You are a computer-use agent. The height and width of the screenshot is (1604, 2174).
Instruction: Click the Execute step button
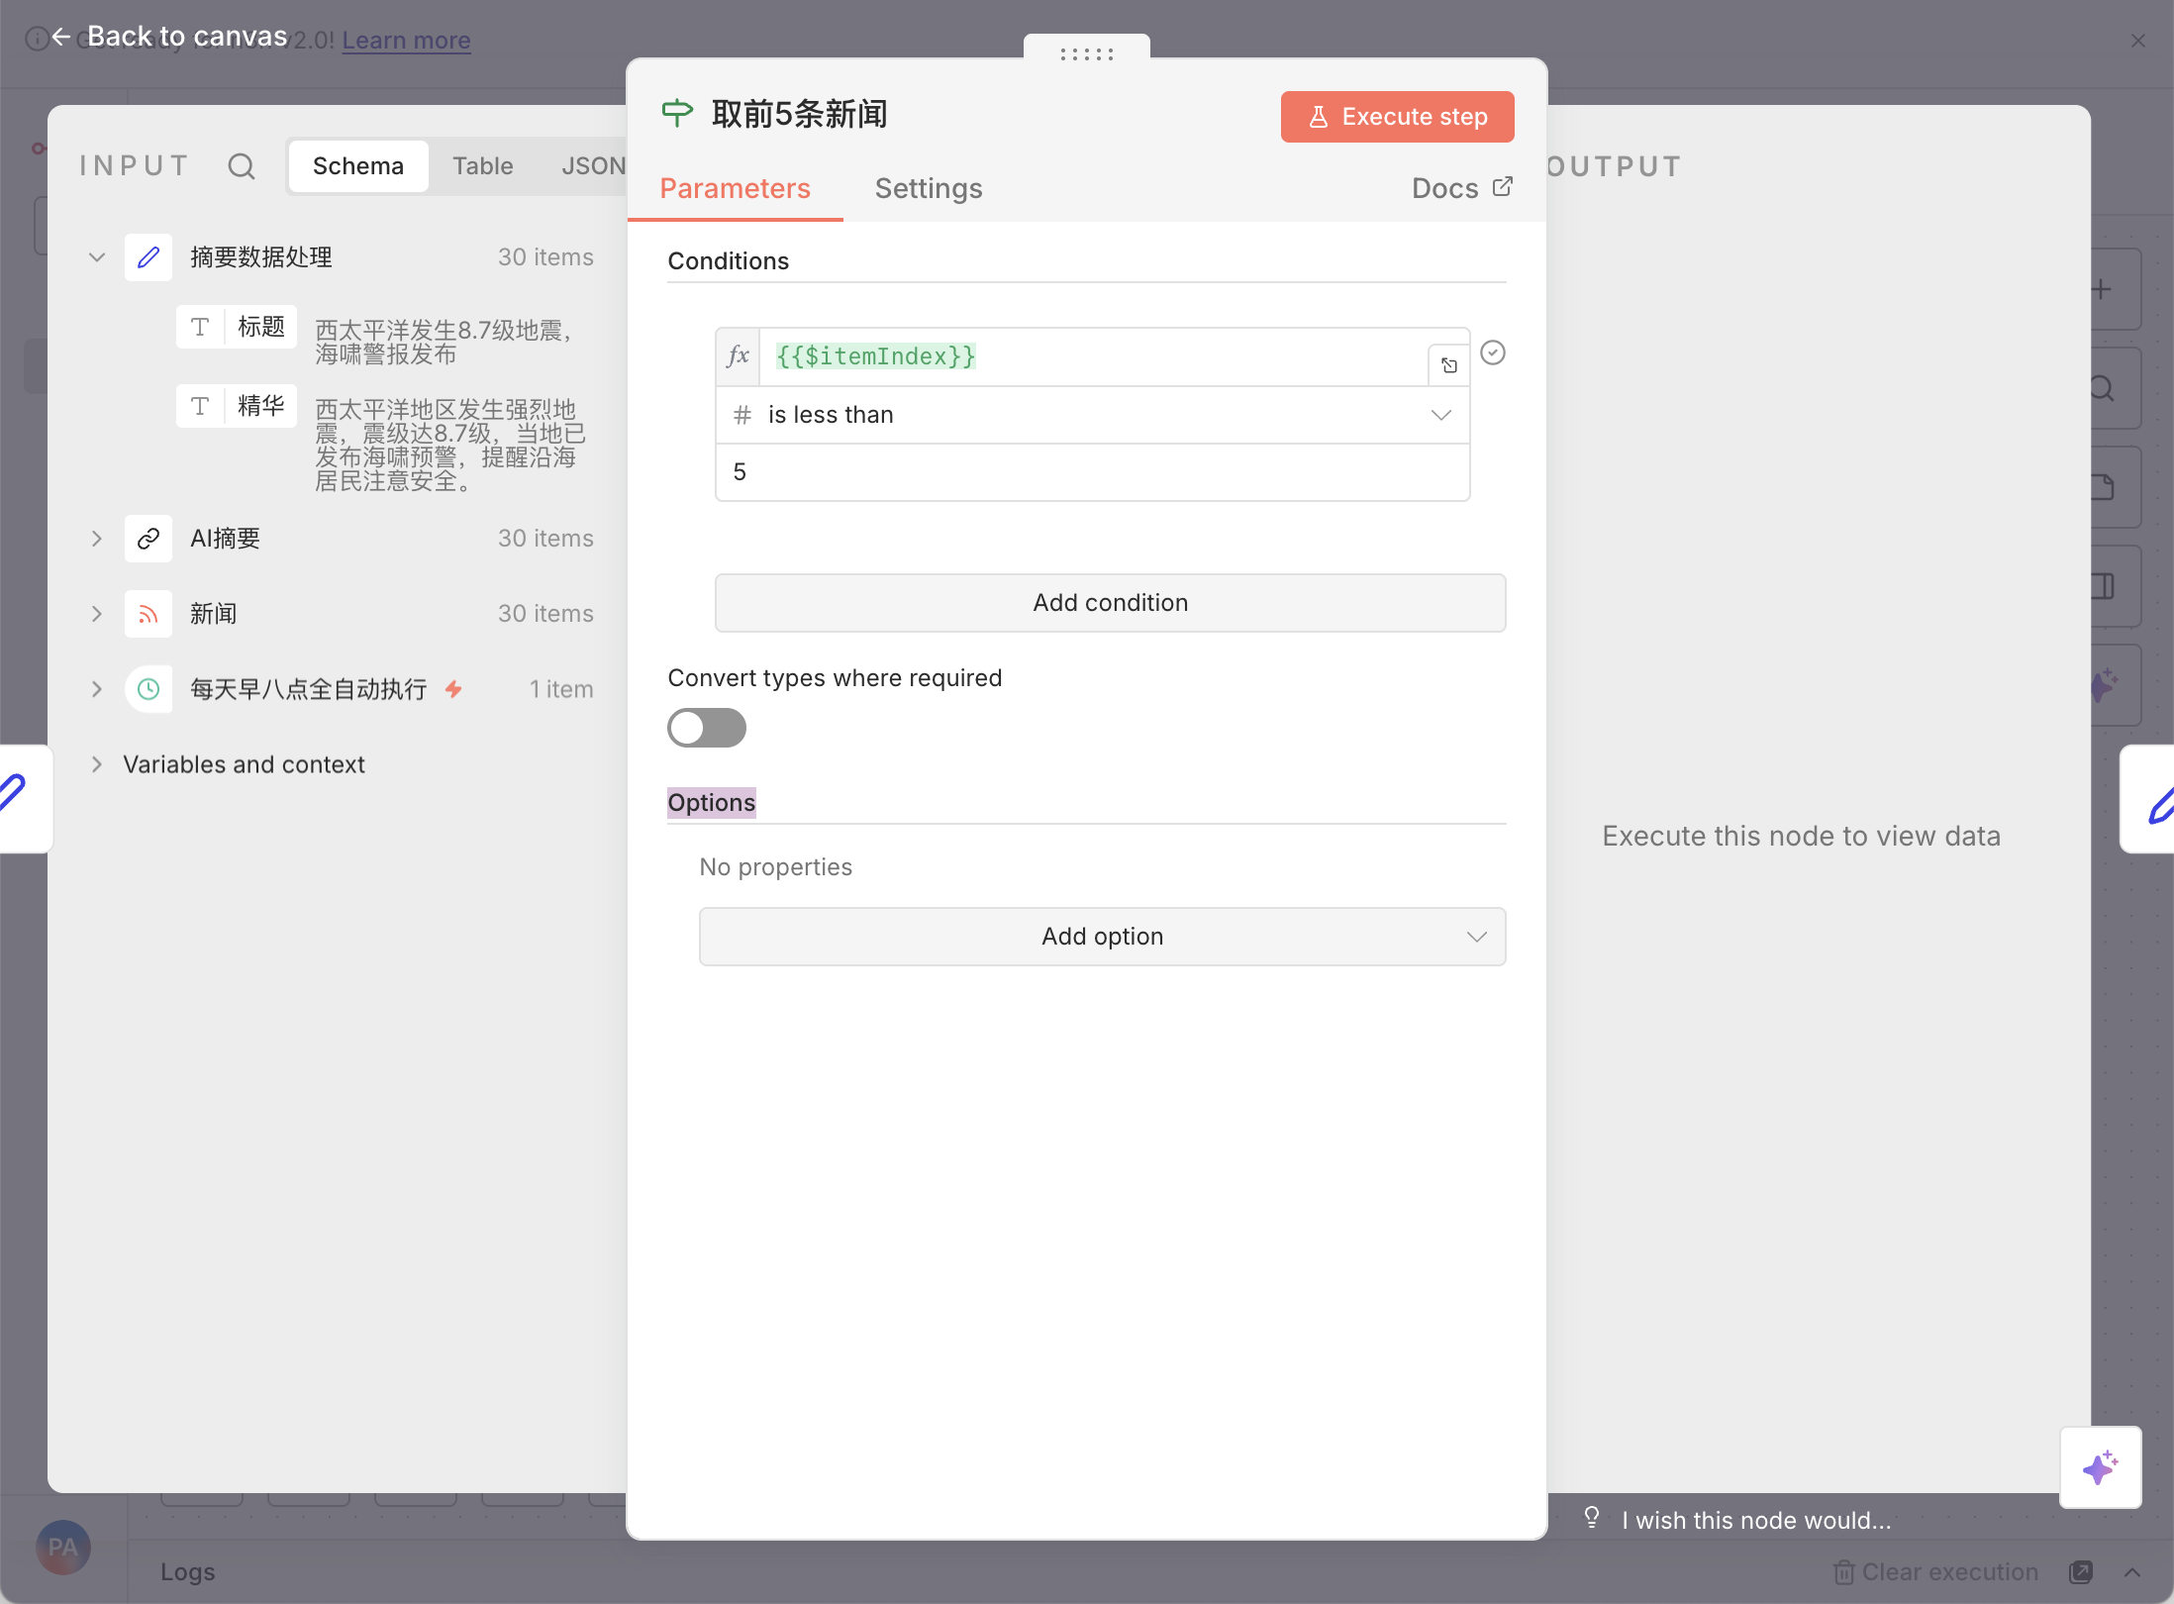click(1397, 117)
